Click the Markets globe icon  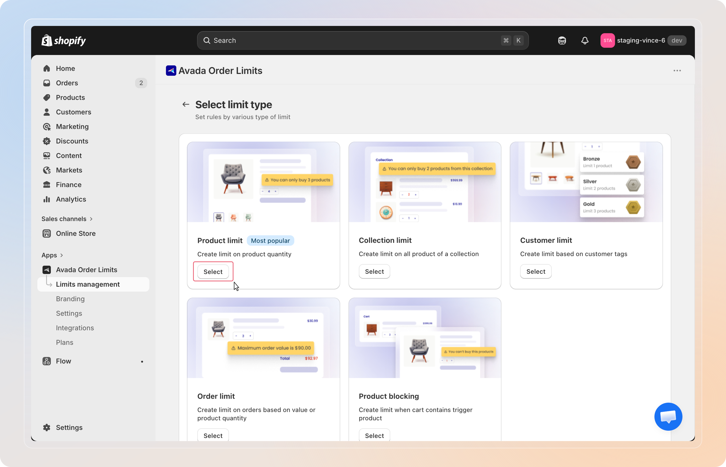[x=47, y=170]
